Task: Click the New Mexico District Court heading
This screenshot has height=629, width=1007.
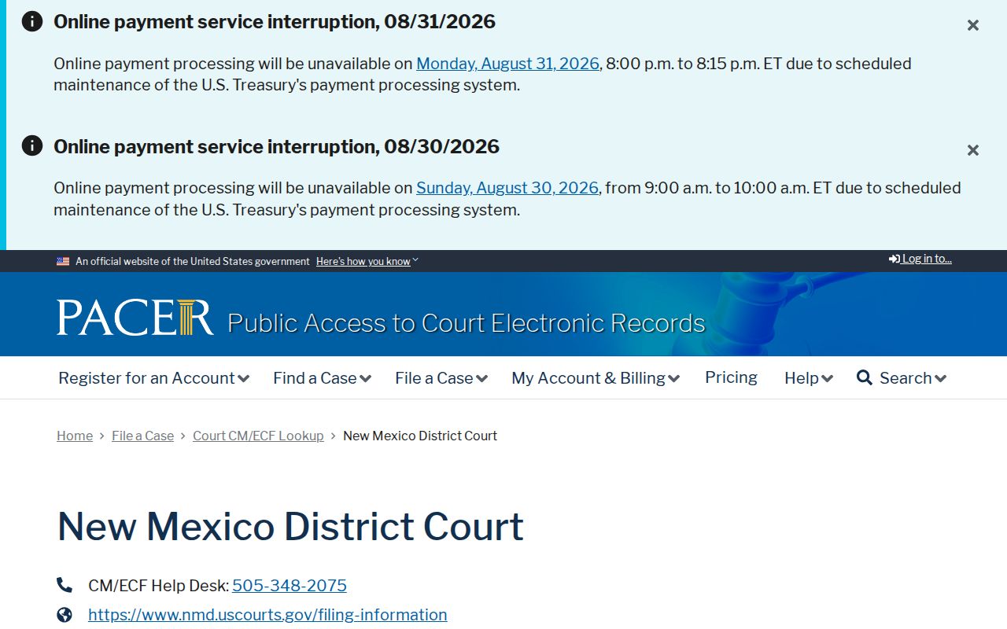Action: 290,526
